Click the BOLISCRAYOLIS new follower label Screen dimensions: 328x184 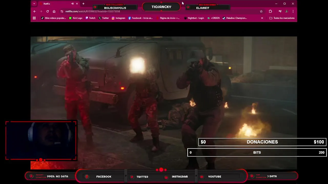click(x=115, y=8)
